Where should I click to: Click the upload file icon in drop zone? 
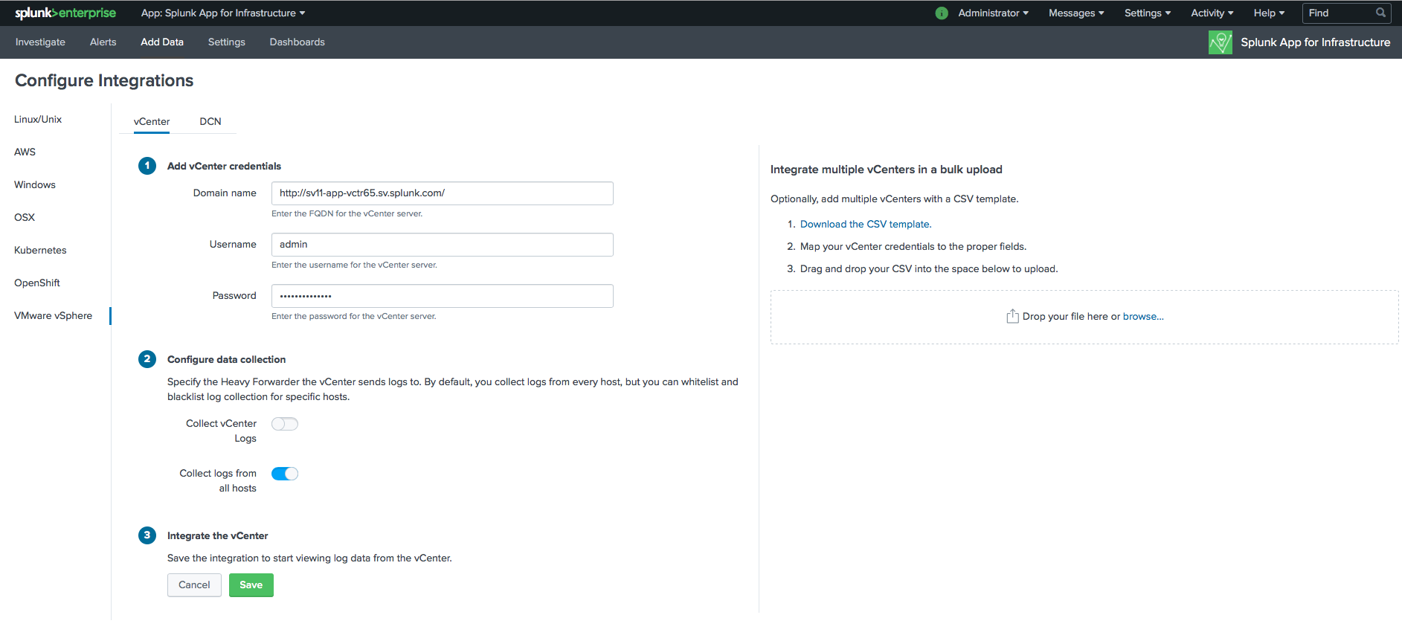[x=1012, y=316]
